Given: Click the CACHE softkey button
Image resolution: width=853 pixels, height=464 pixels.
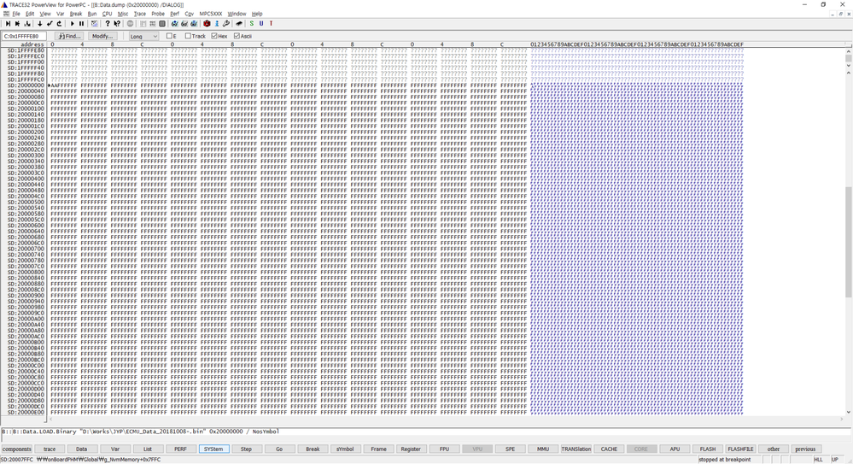Looking at the screenshot, I should coord(609,449).
